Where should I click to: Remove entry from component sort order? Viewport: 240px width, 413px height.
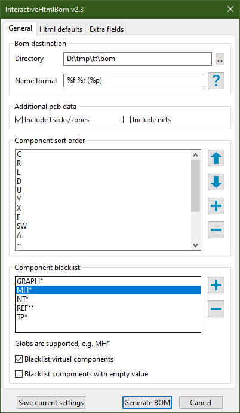216,230
